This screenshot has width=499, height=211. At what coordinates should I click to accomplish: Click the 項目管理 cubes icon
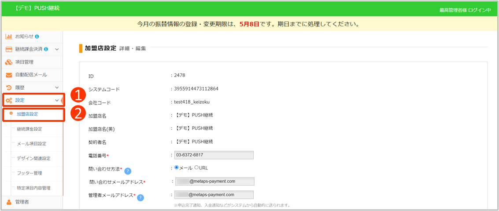(8, 62)
